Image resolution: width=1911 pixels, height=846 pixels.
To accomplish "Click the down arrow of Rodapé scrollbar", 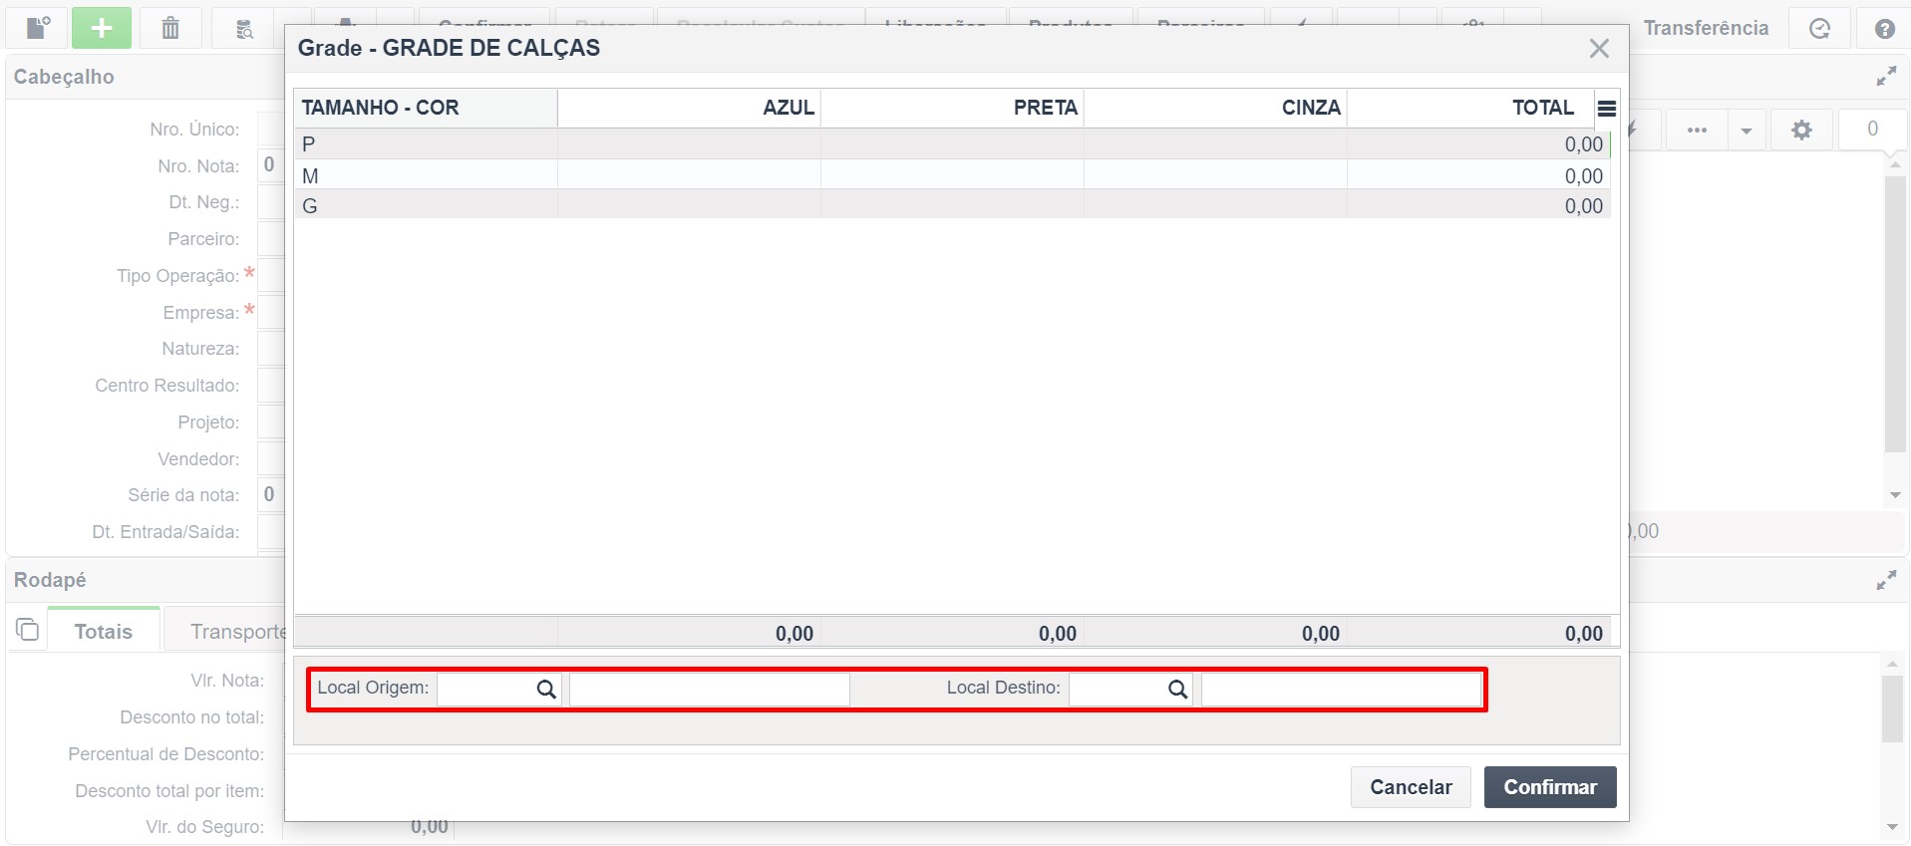I will point(1892,828).
